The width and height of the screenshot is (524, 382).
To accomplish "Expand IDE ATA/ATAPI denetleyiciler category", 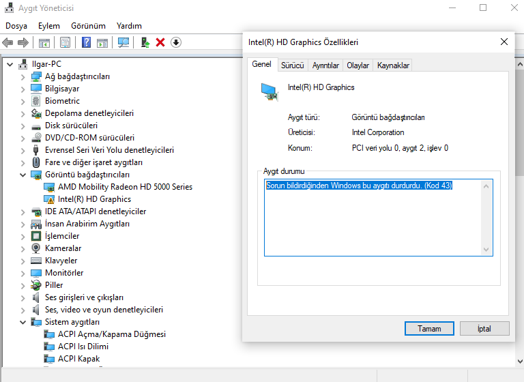I will (23, 212).
